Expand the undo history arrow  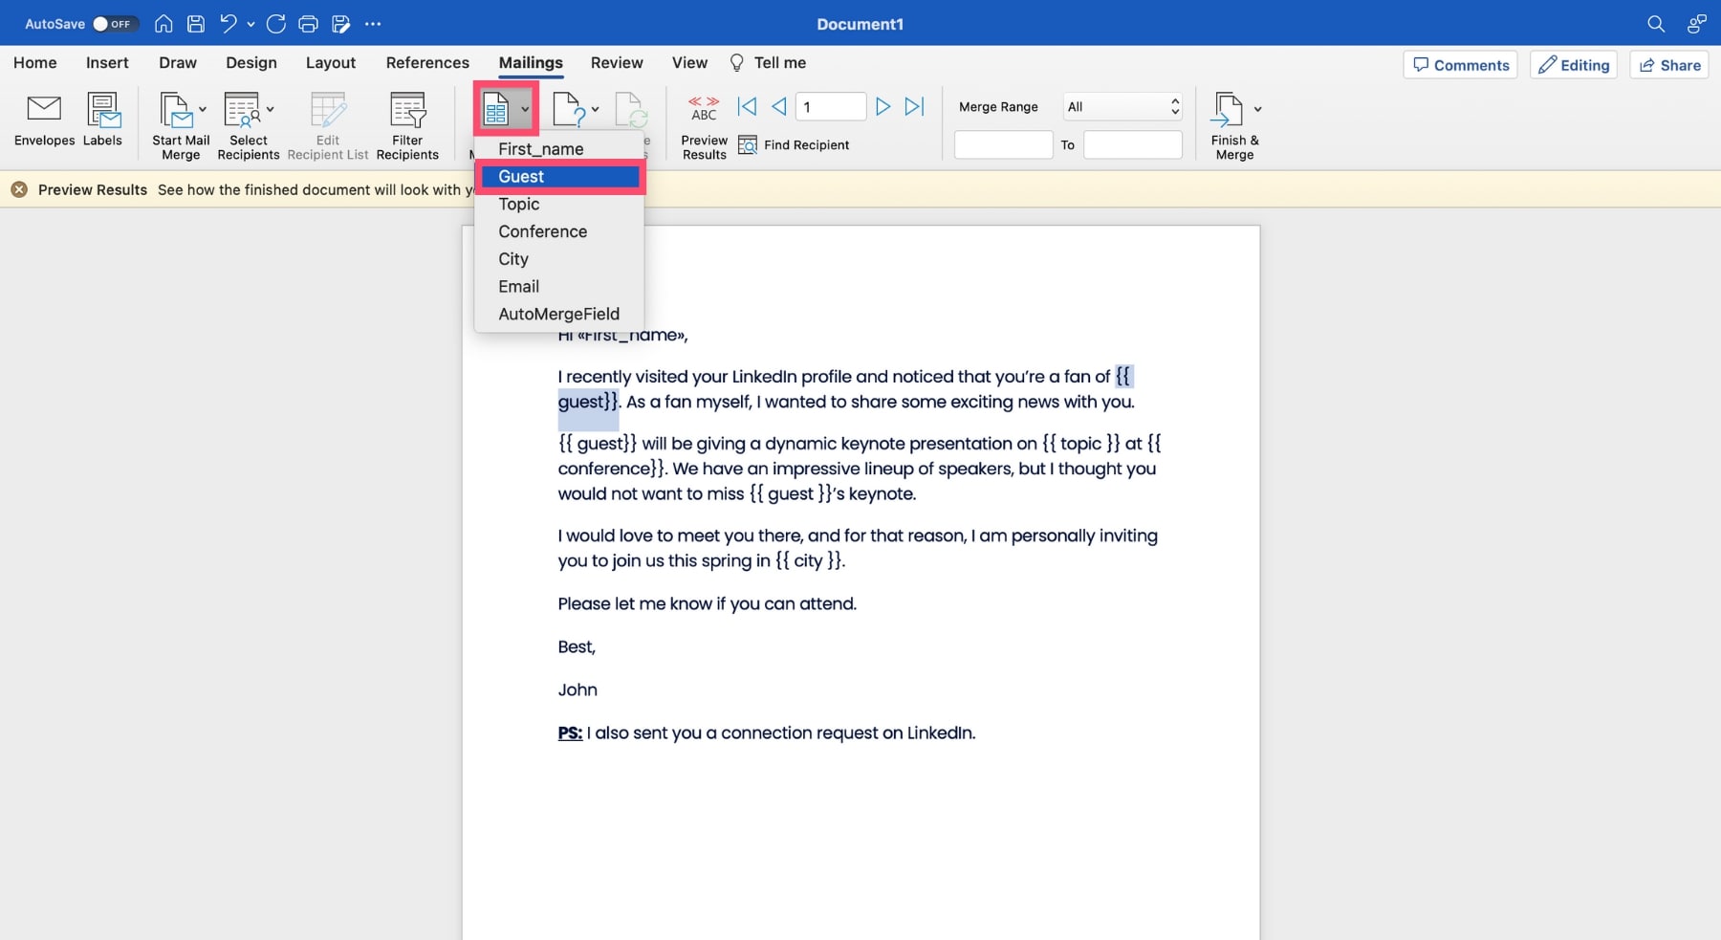[x=251, y=25]
